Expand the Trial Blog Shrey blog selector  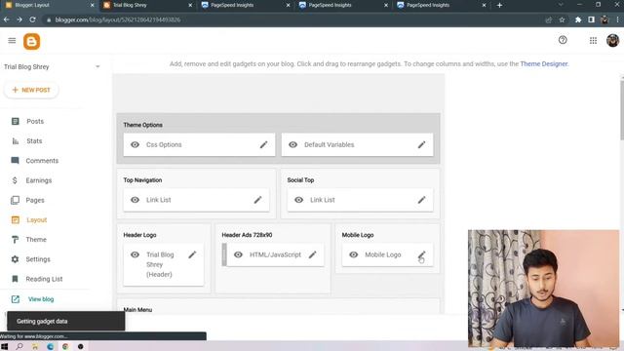97,67
